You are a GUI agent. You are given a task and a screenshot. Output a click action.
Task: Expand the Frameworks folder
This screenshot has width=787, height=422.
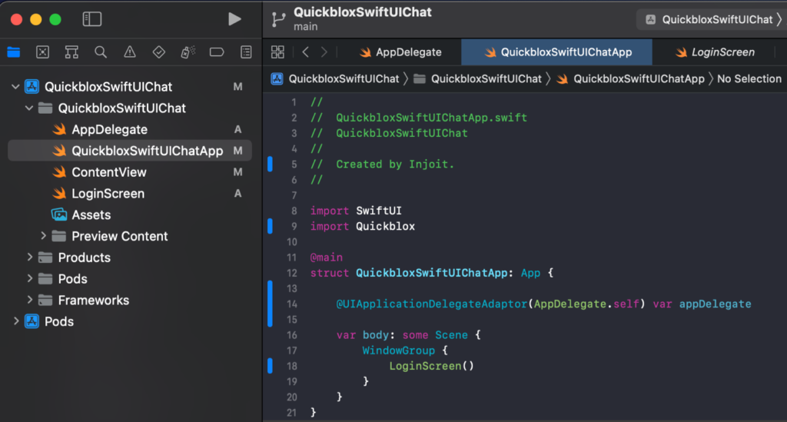coord(30,301)
